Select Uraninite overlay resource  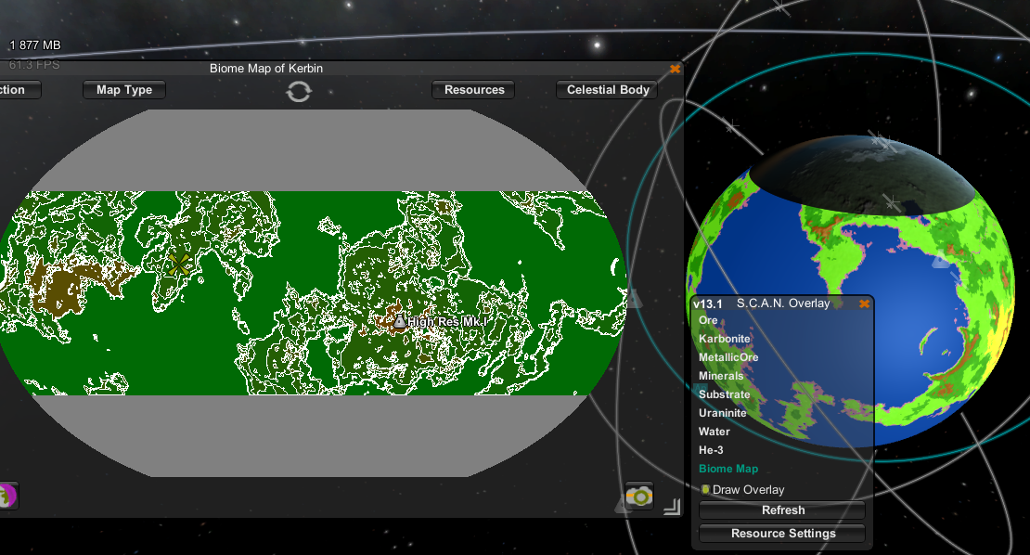pyautogui.click(x=722, y=412)
